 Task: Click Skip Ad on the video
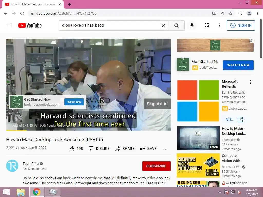157,104
